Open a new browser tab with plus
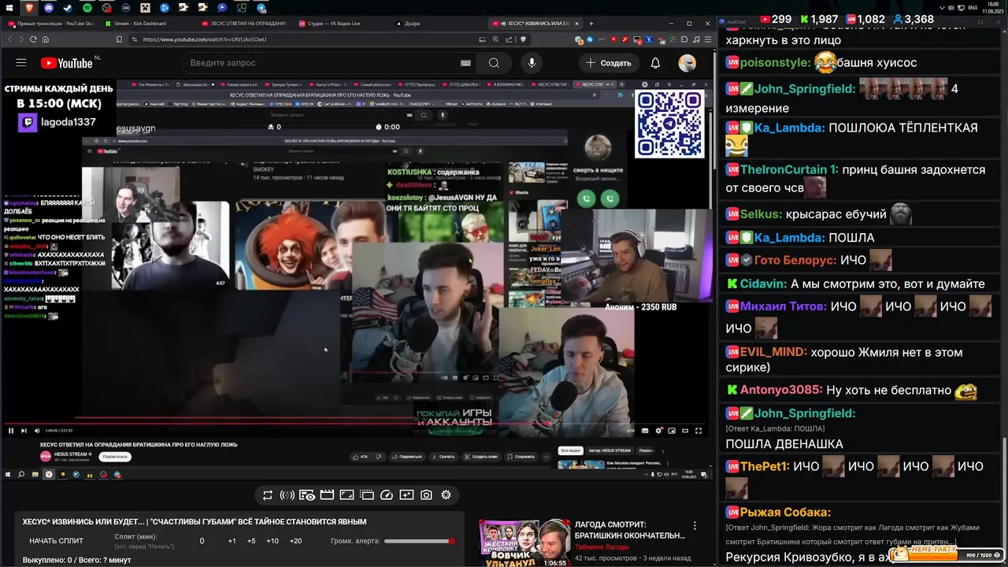Image resolution: width=1008 pixels, height=567 pixels. coord(591,24)
